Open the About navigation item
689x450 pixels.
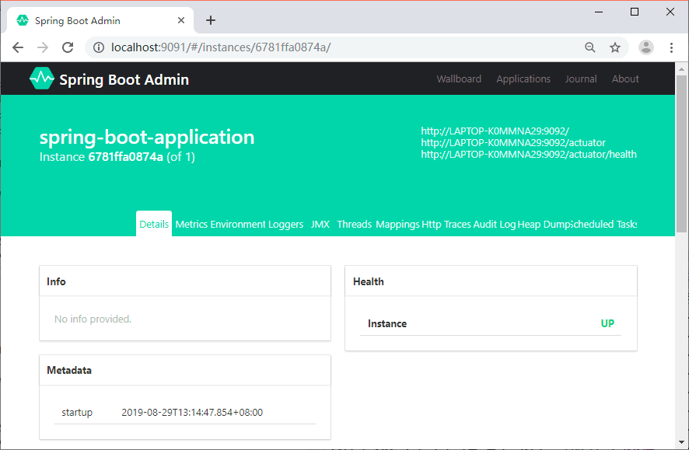[x=625, y=79]
